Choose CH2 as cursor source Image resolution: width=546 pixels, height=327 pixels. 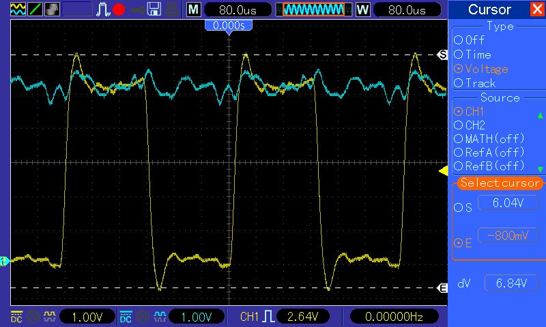coord(470,125)
